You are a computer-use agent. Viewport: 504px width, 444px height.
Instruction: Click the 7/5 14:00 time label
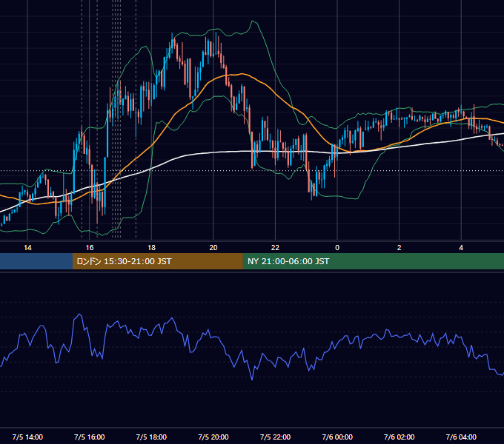(27, 437)
